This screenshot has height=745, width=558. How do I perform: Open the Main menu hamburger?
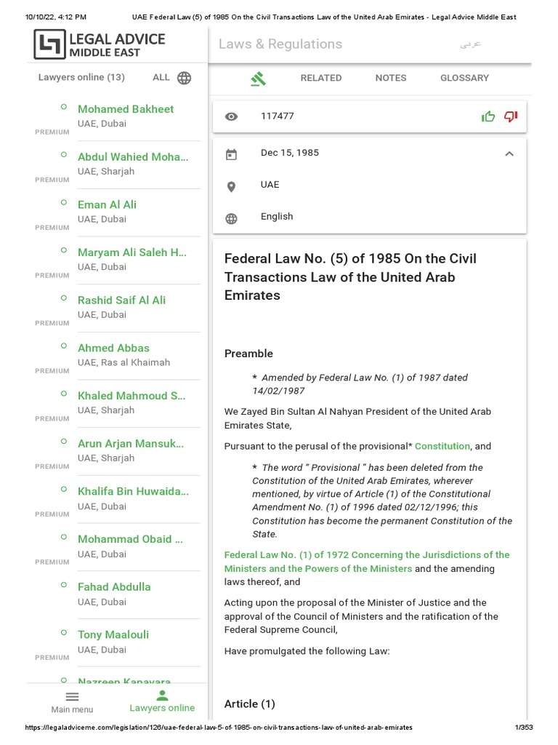[x=72, y=701]
